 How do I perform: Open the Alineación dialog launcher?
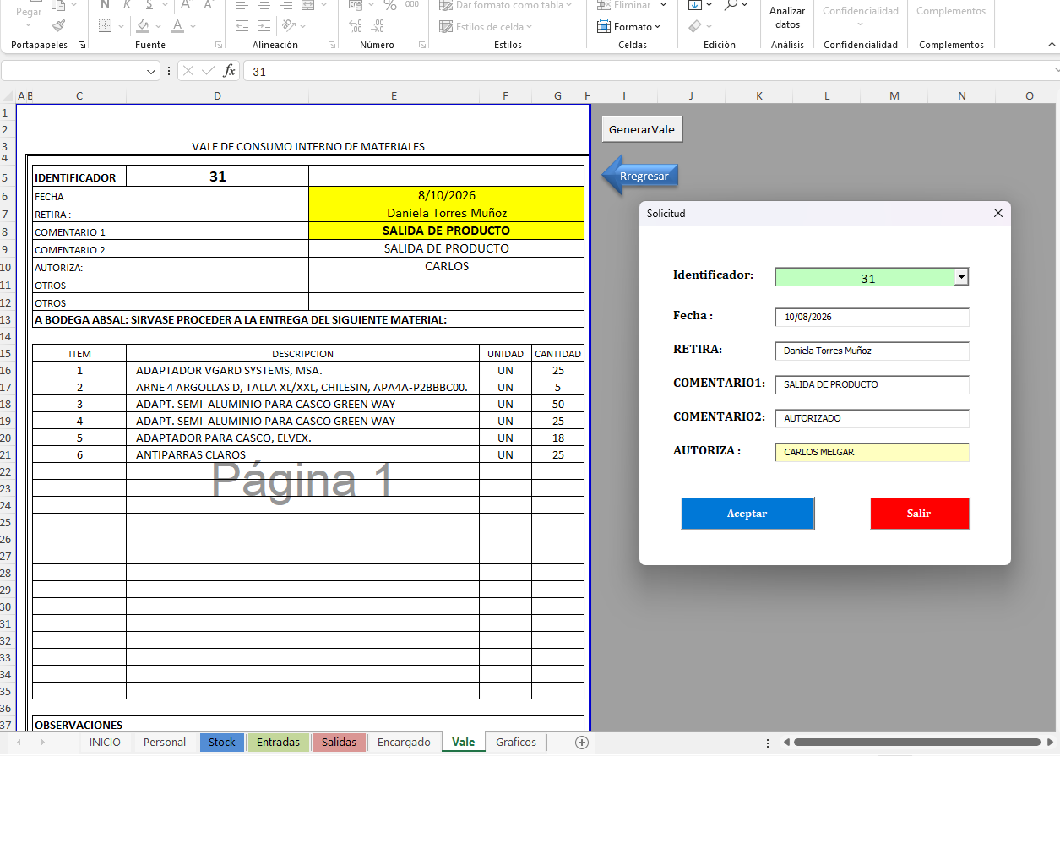(332, 45)
